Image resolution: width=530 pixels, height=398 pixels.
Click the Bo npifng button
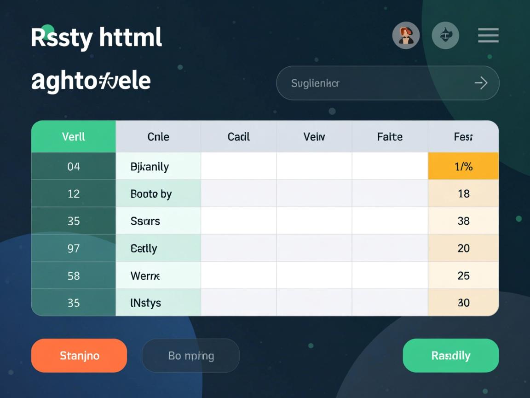191,356
